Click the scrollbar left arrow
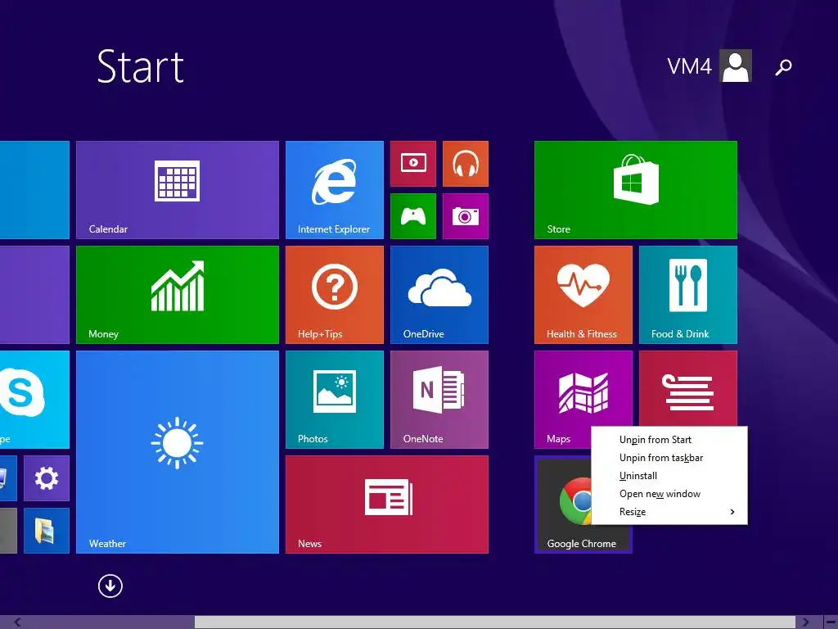 point(18,622)
